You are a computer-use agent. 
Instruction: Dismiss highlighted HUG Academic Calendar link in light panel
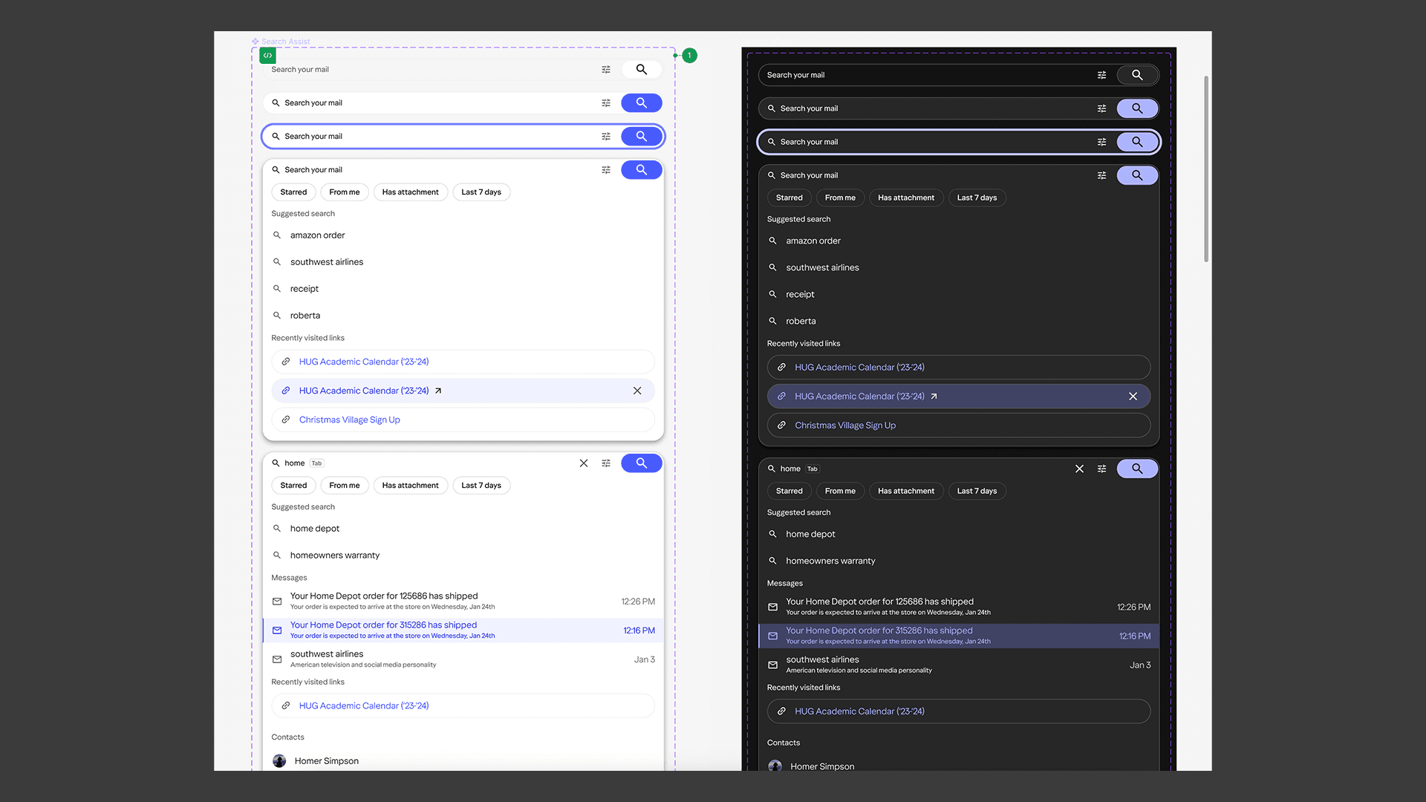(637, 391)
